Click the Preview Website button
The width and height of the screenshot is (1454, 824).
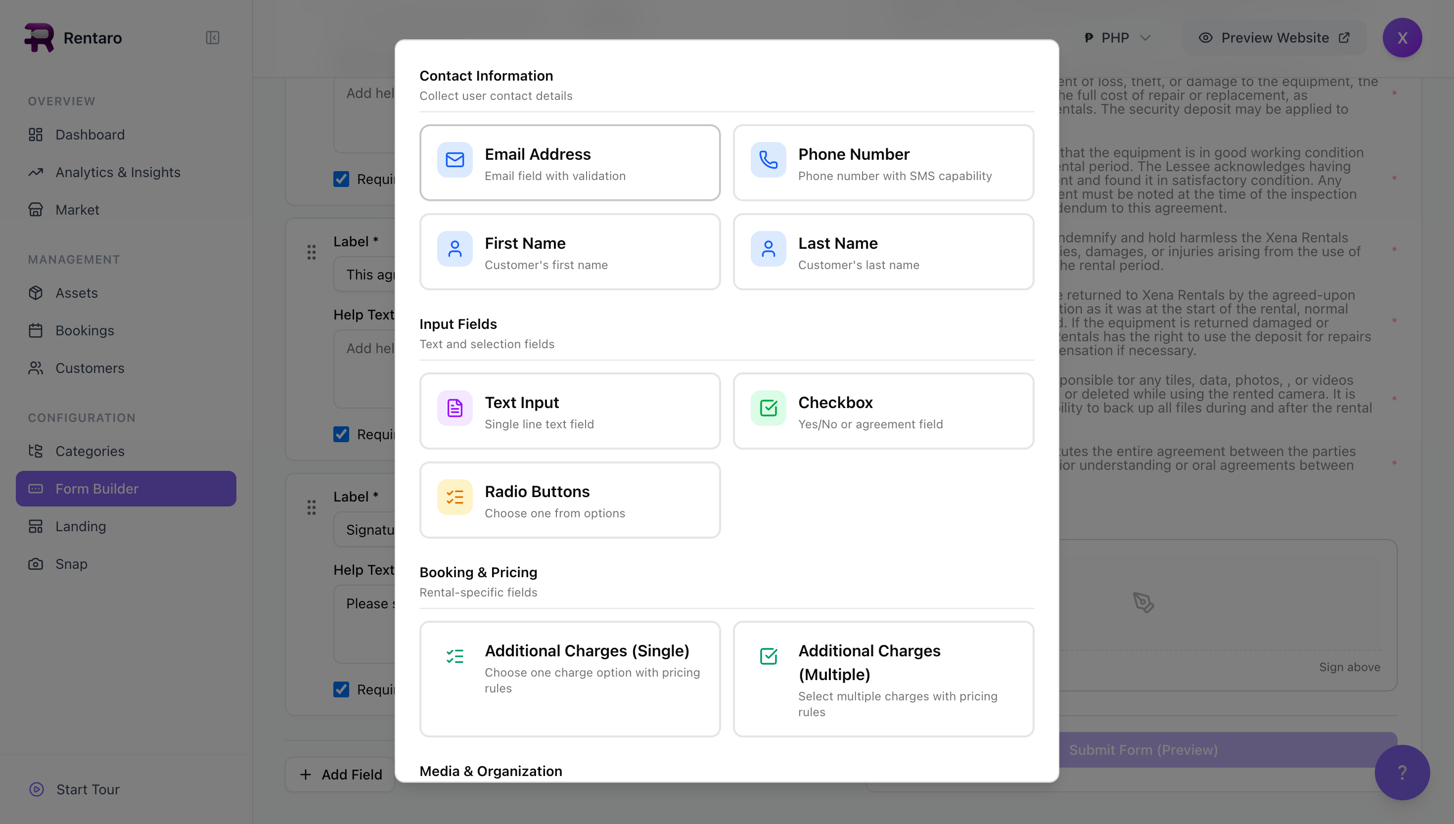pyautogui.click(x=1273, y=38)
